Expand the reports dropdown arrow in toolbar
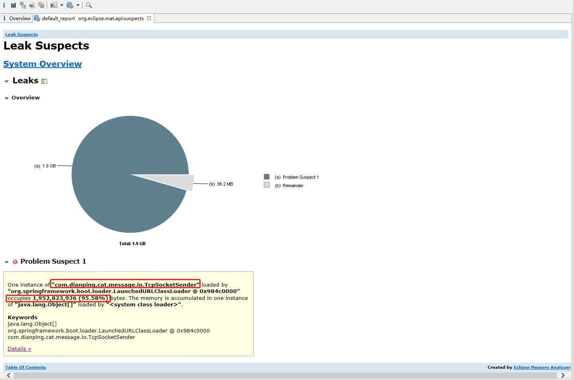This screenshot has width=574, height=380. (x=62, y=5)
